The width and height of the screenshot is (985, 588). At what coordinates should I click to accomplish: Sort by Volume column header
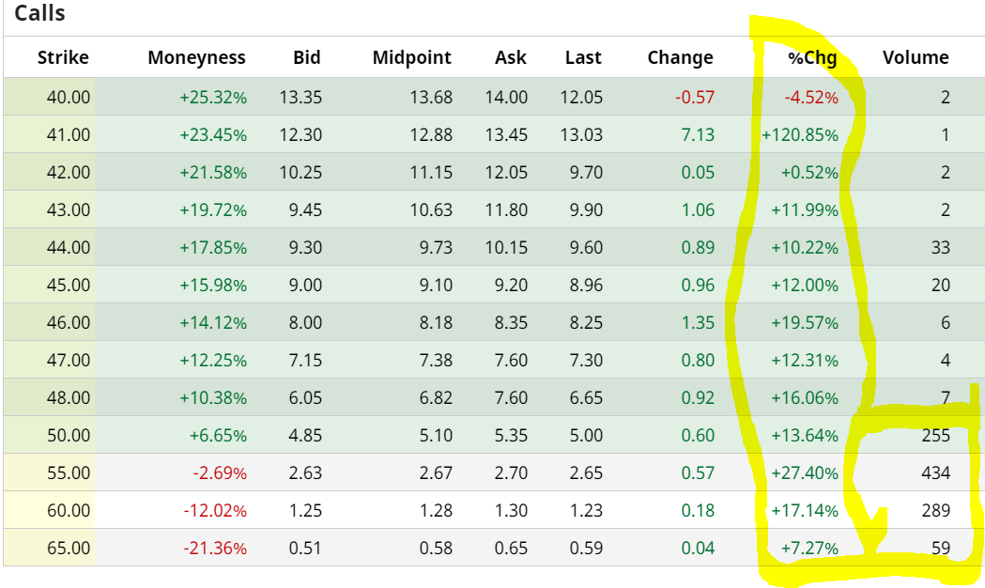pos(916,57)
